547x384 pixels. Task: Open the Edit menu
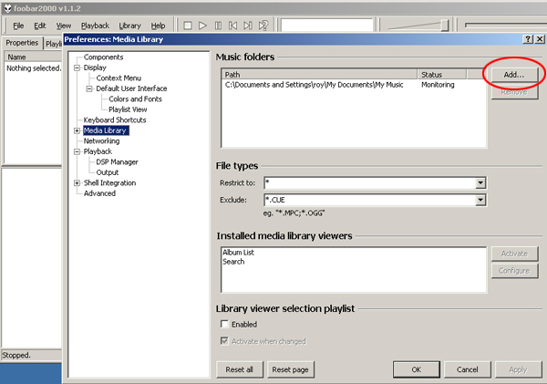click(40, 26)
